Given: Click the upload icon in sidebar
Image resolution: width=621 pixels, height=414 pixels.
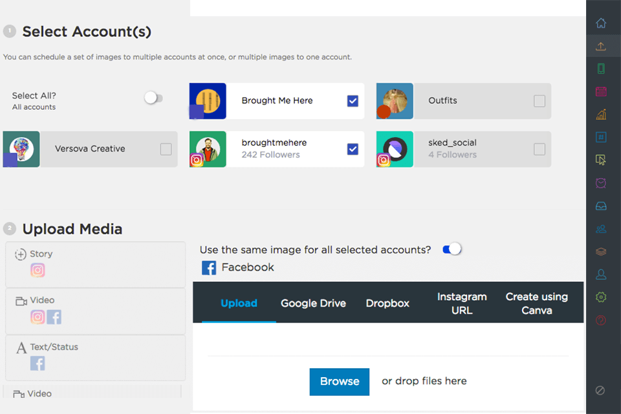Looking at the screenshot, I should 601,46.
